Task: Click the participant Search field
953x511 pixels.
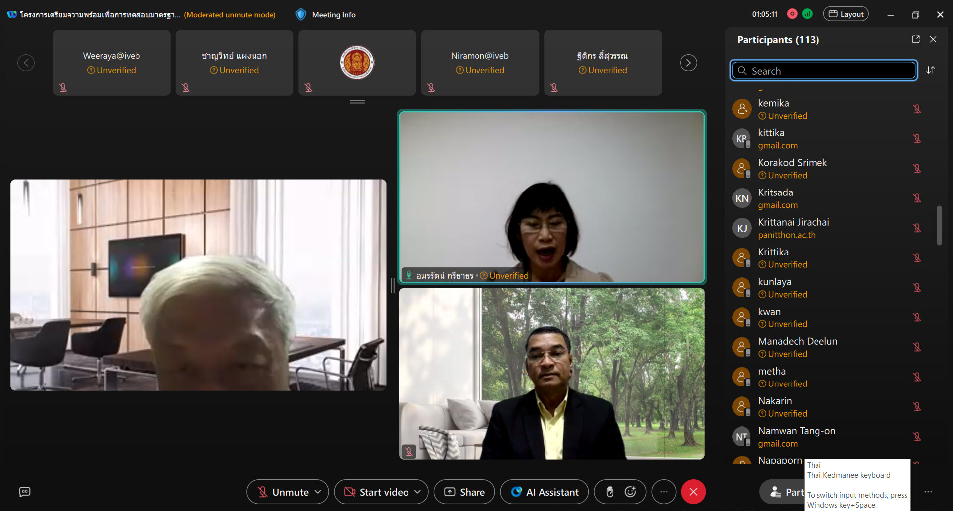Action: click(823, 70)
